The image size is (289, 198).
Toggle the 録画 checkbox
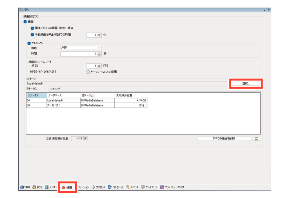click(x=25, y=22)
